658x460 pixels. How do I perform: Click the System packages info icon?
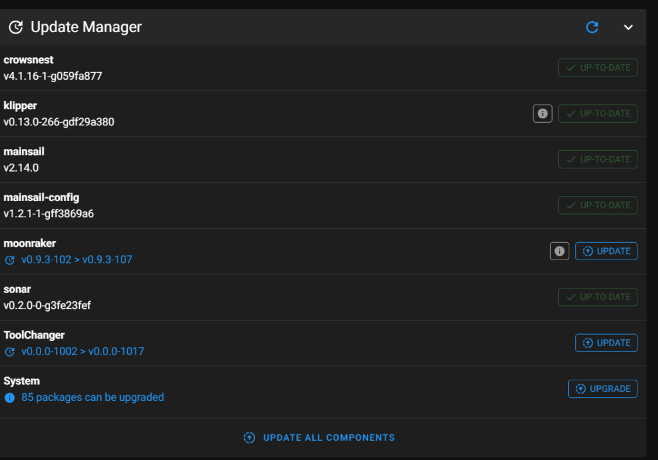tap(10, 398)
